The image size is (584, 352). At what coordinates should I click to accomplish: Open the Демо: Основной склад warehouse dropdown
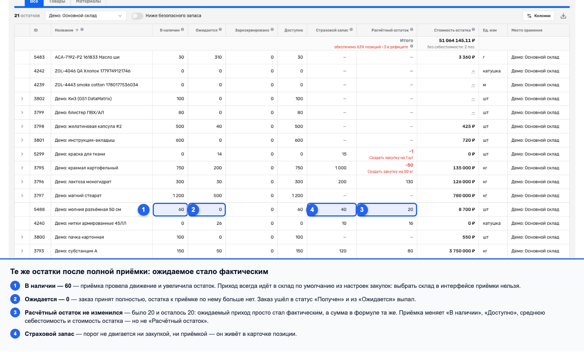[85, 16]
